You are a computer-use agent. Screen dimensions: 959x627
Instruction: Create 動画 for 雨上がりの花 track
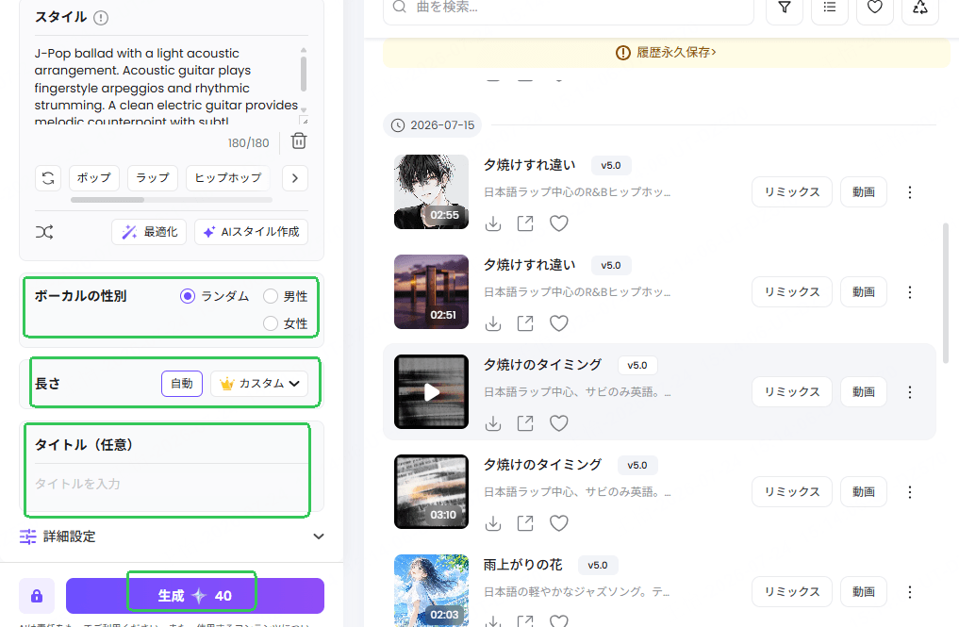pos(864,592)
